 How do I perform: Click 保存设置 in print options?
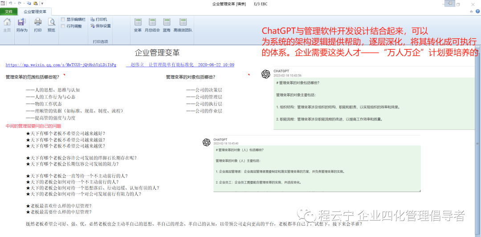(x=101, y=26)
